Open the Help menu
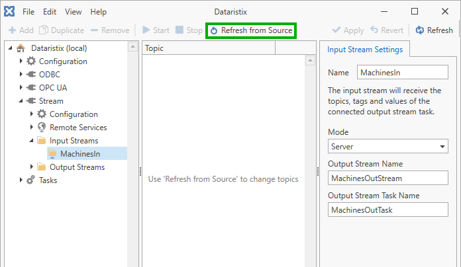 99,12
